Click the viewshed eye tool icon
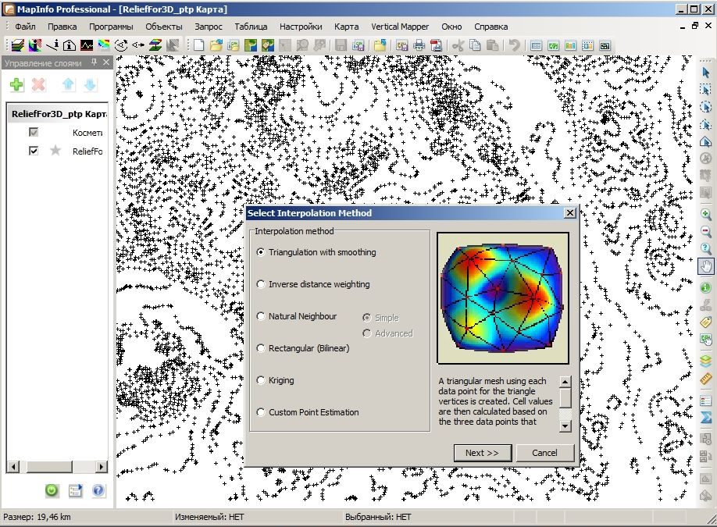The height and width of the screenshot is (527, 717). (121, 45)
